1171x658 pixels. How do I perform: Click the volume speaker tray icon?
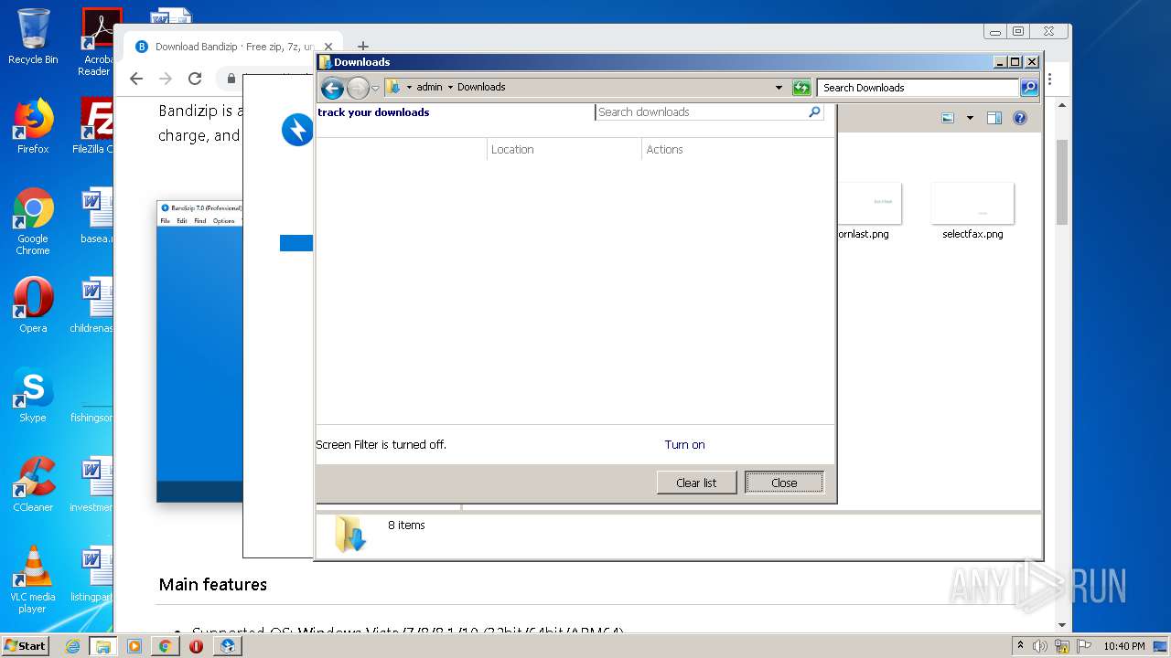coord(1040,646)
